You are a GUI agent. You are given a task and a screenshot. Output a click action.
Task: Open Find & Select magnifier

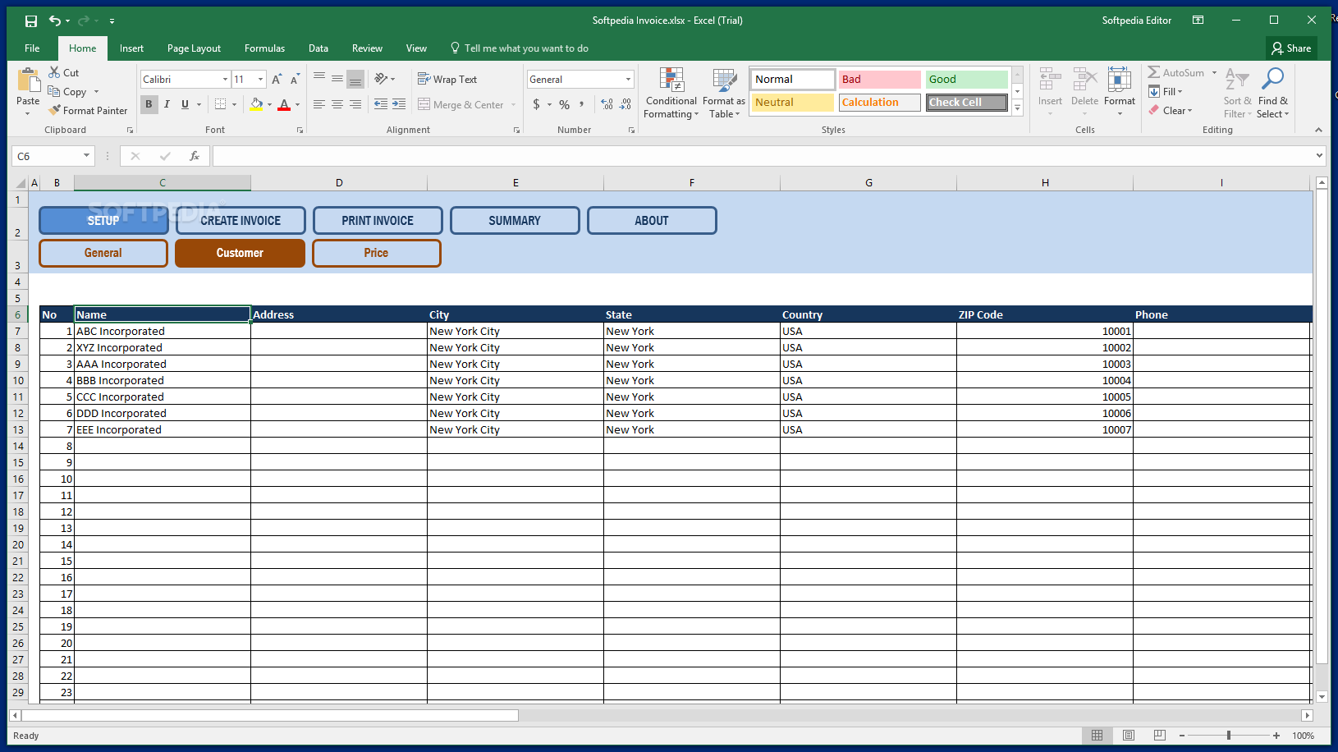[1272, 93]
